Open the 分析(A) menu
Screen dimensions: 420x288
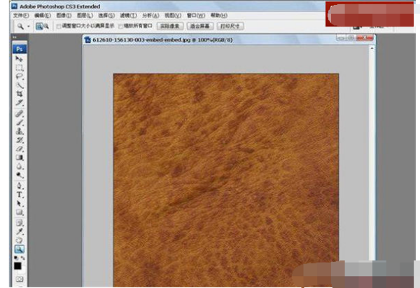pos(150,15)
